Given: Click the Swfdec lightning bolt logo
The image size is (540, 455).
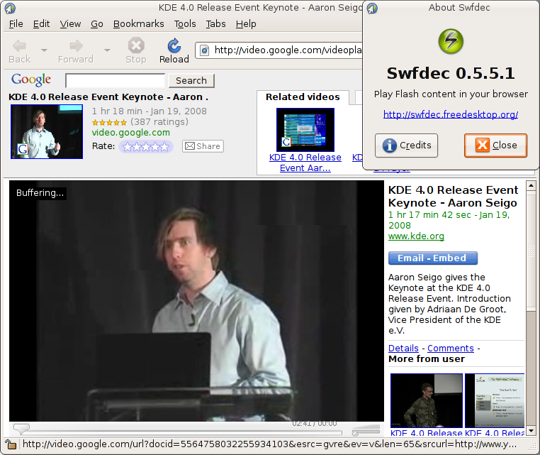Looking at the screenshot, I should [x=451, y=41].
